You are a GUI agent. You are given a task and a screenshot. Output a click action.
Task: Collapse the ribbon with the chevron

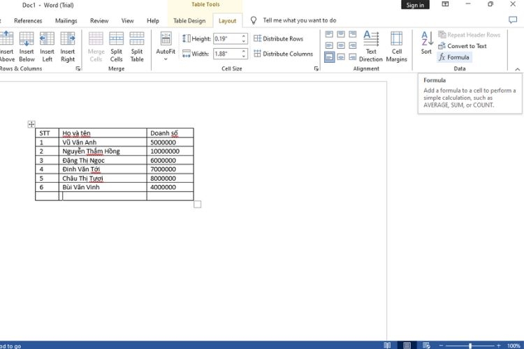point(517,69)
